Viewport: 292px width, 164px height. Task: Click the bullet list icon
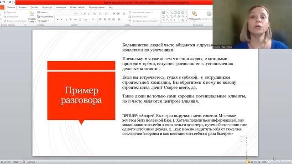click(x=100, y=14)
